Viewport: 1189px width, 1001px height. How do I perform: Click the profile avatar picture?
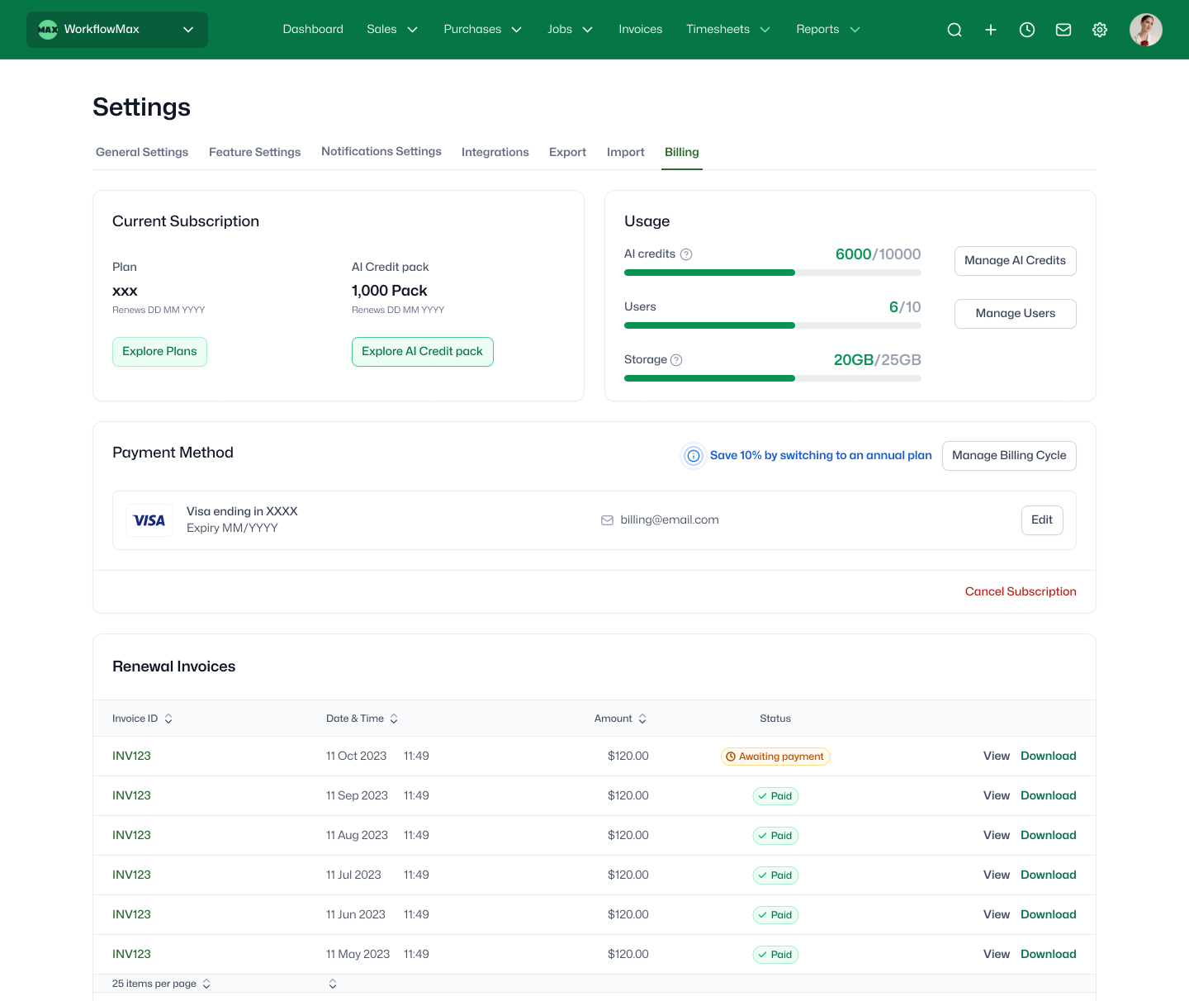tap(1146, 30)
